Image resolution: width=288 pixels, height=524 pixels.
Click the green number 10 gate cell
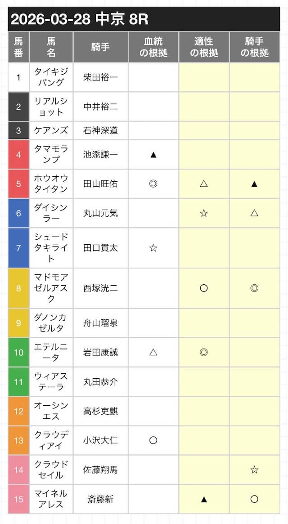[18, 352]
